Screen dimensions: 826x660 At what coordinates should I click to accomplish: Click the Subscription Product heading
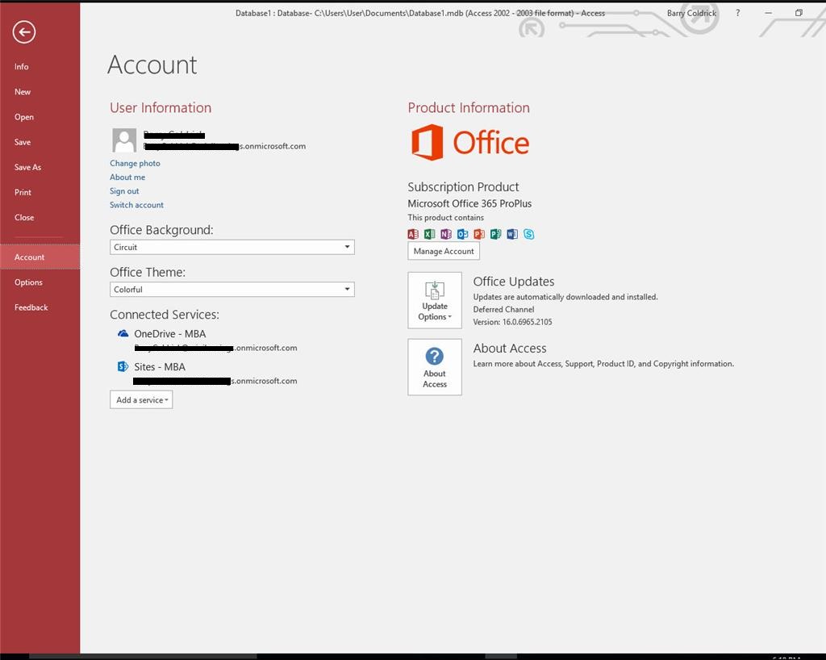[x=463, y=187]
